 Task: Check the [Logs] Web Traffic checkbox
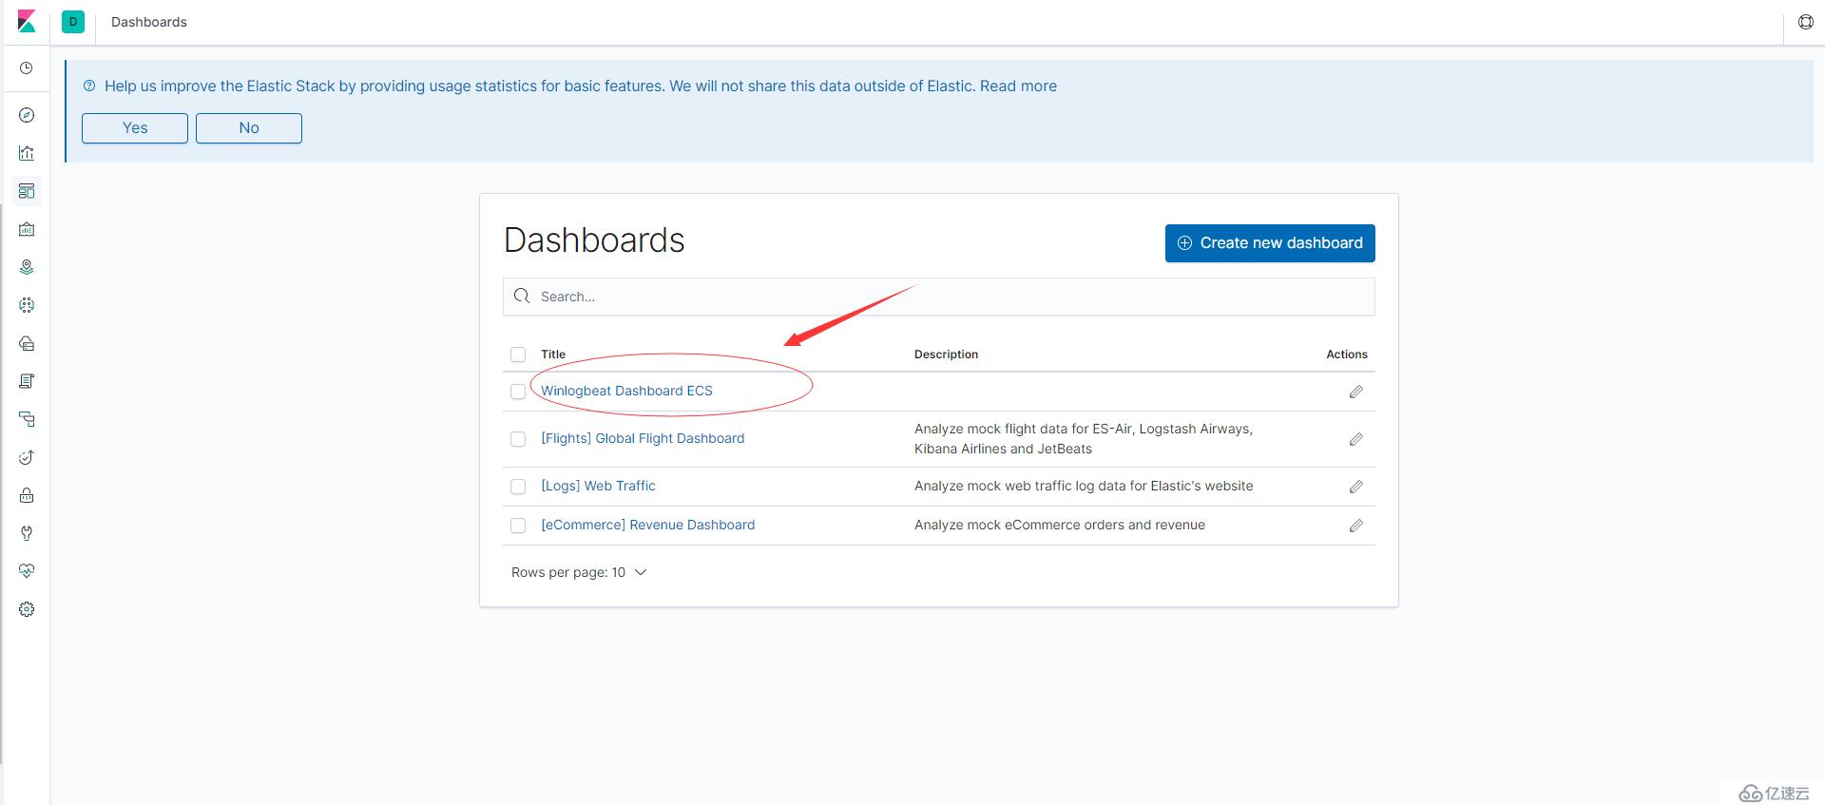[518, 487]
